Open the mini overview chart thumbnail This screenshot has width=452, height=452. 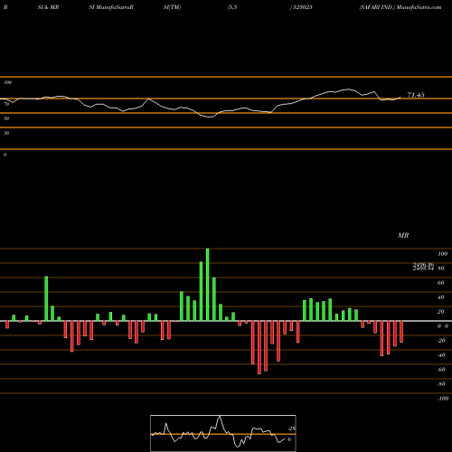click(223, 433)
